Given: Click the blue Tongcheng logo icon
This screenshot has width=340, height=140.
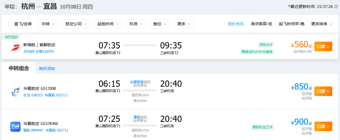Looking at the screenshot, I should [15, 127].
